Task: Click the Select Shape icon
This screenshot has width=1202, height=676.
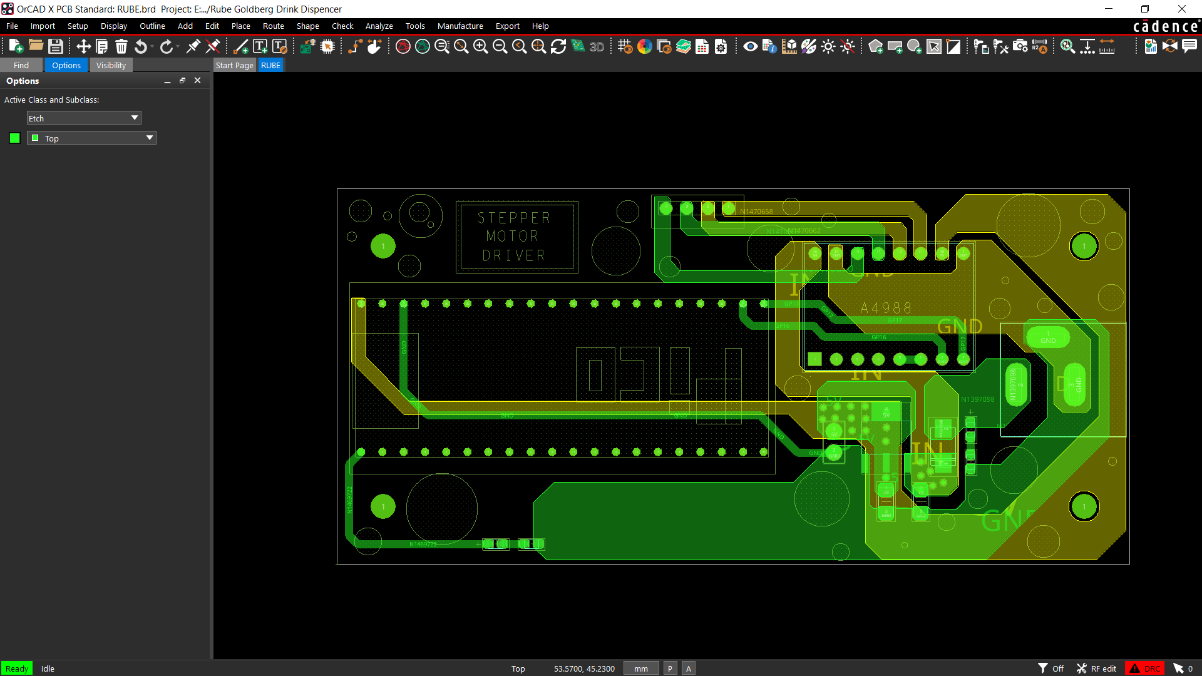Action: click(x=934, y=46)
